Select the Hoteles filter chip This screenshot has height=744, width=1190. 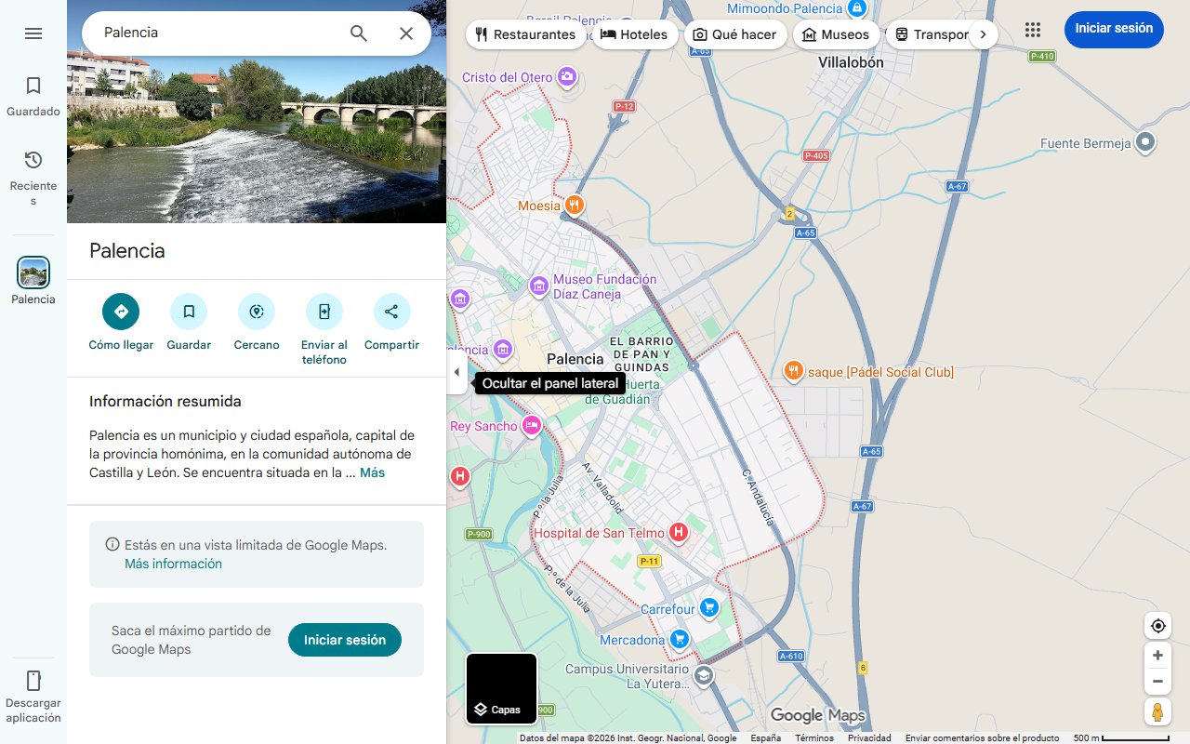tap(634, 34)
